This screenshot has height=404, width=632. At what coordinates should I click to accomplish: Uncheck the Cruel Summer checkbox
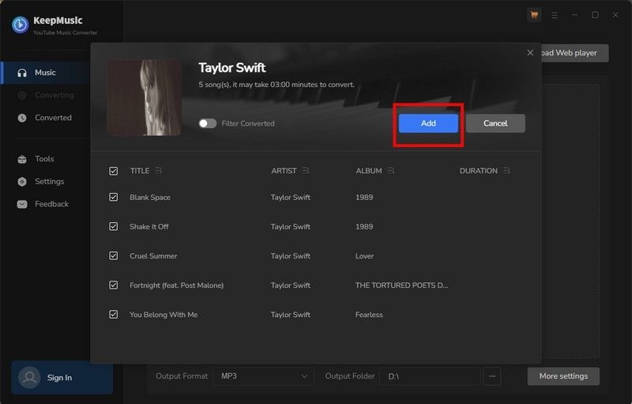tap(114, 255)
